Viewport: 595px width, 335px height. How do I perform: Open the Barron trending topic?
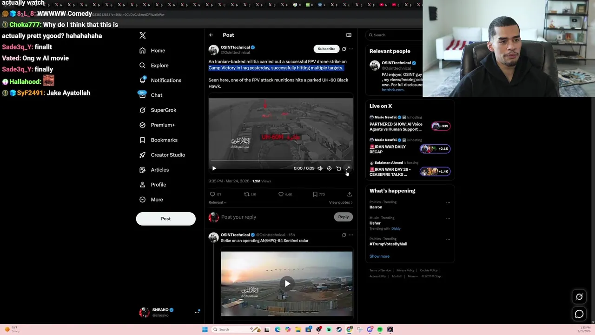tap(376, 207)
